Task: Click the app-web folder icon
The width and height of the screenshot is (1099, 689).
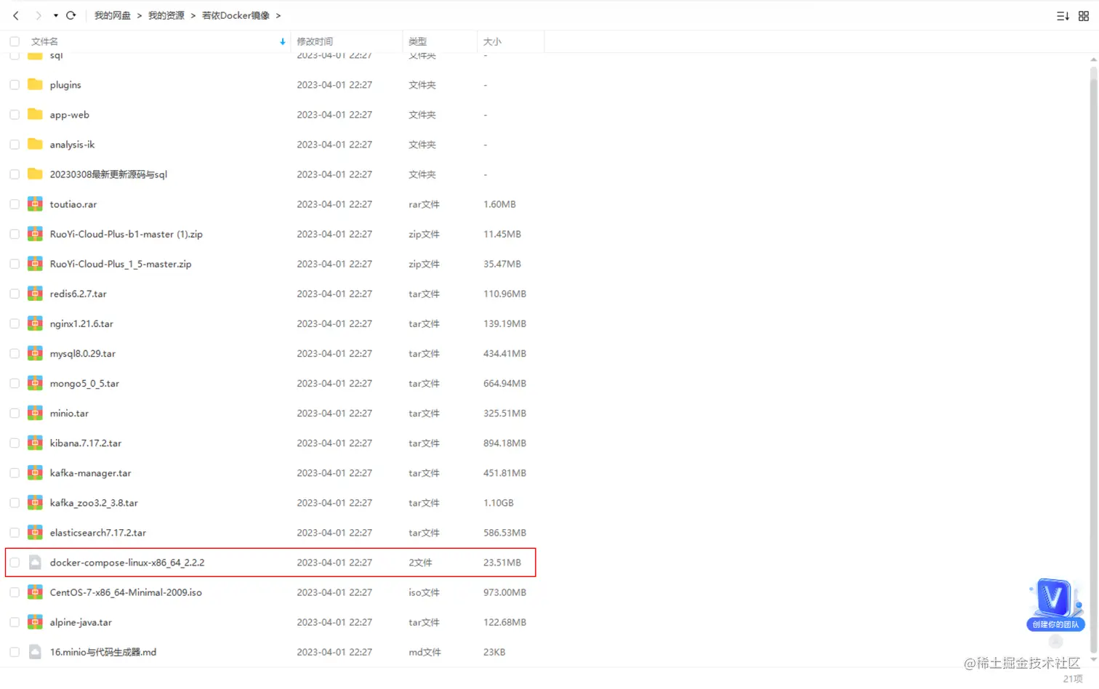Action: pos(35,114)
